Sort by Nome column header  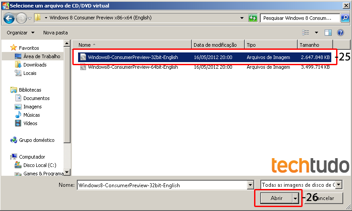tap(132, 45)
